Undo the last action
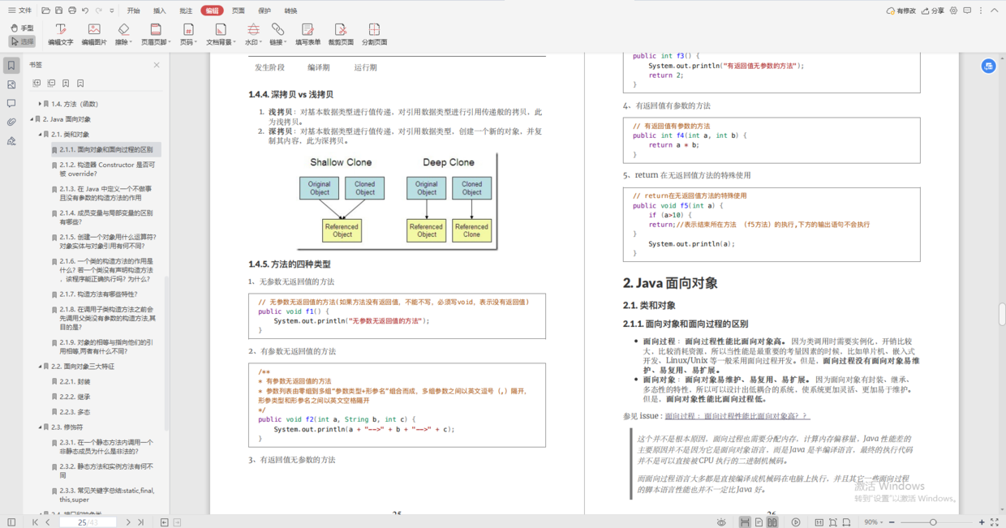This screenshot has height=528, width=1006. point(86,11)
